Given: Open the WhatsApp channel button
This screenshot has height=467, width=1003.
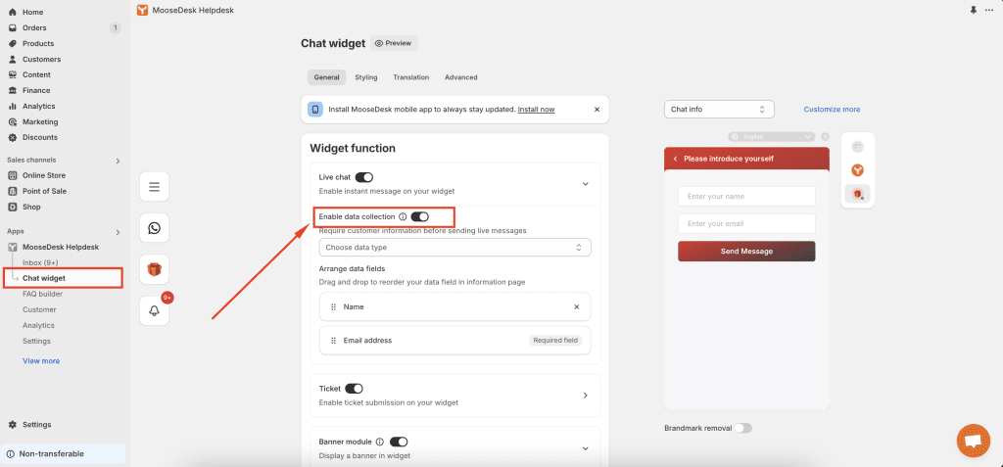Looking at the screenshot, I should point(154,228).
